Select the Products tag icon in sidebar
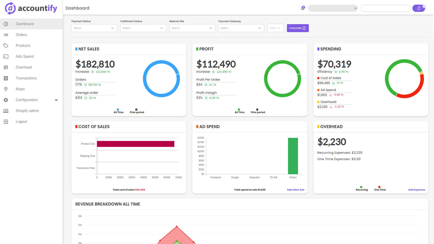This screenshot has height=244, width=434. point(6,46)
